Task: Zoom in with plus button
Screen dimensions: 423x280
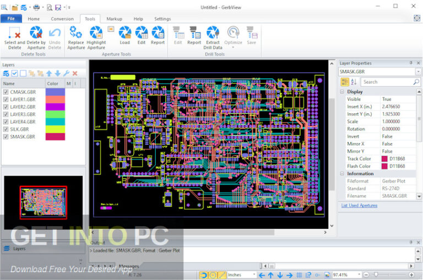Action: [x=411, y=275]
